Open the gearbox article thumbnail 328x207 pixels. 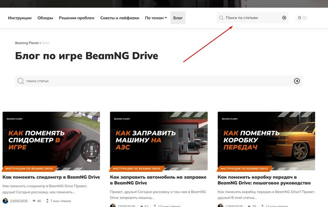(x=266, y=141)
